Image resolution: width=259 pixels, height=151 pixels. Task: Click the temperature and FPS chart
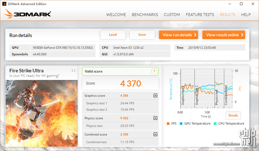206,89
